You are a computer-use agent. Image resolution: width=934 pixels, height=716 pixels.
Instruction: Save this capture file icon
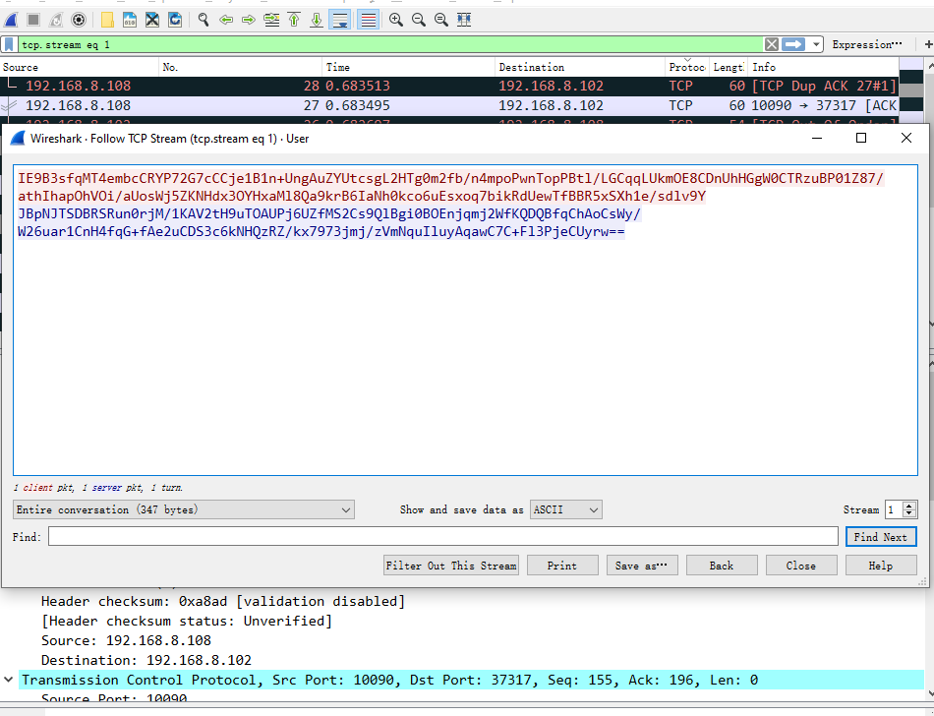point(129,20)
